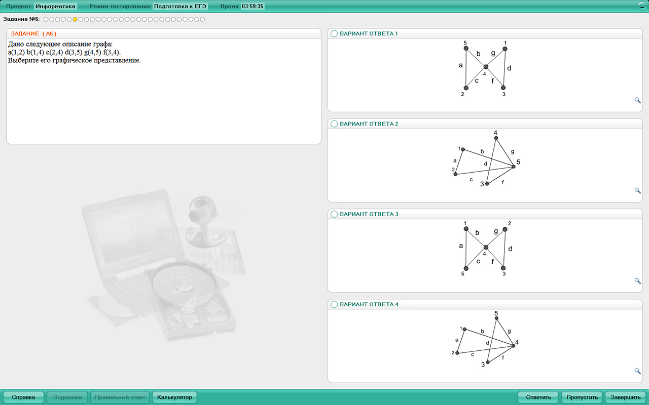Click the Задание №6 label
The width and height of the screenshot is (649, 405).
21,19
